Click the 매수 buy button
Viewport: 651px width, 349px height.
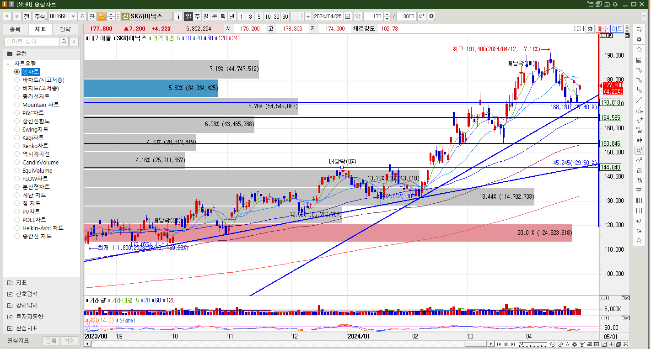point(603,28)
